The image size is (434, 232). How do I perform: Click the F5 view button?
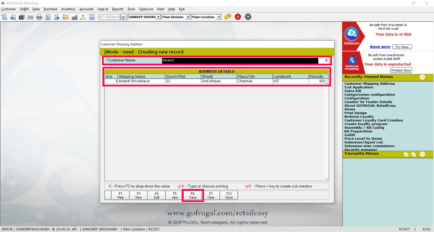tap(175, 195)
